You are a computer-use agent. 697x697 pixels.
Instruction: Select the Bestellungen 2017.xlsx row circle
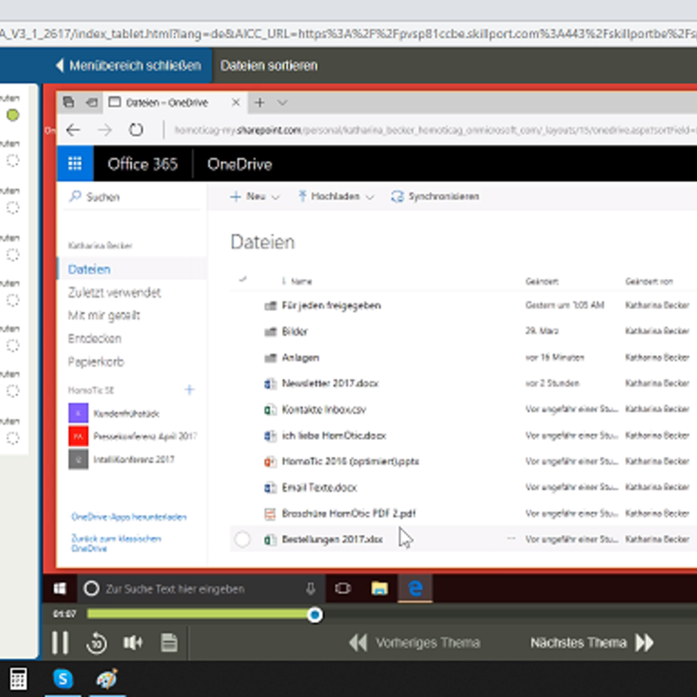242,539
